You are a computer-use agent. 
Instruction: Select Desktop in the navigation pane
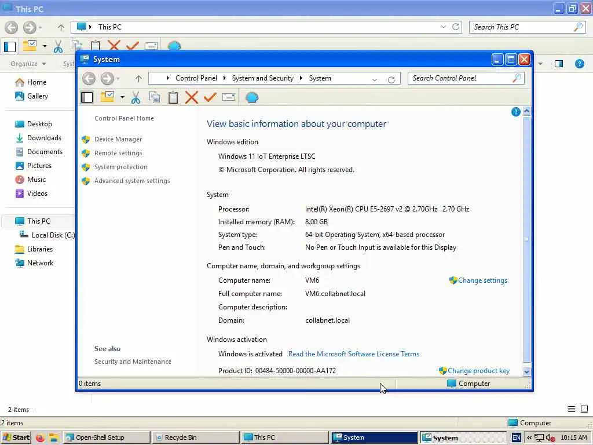click(39, 124)
